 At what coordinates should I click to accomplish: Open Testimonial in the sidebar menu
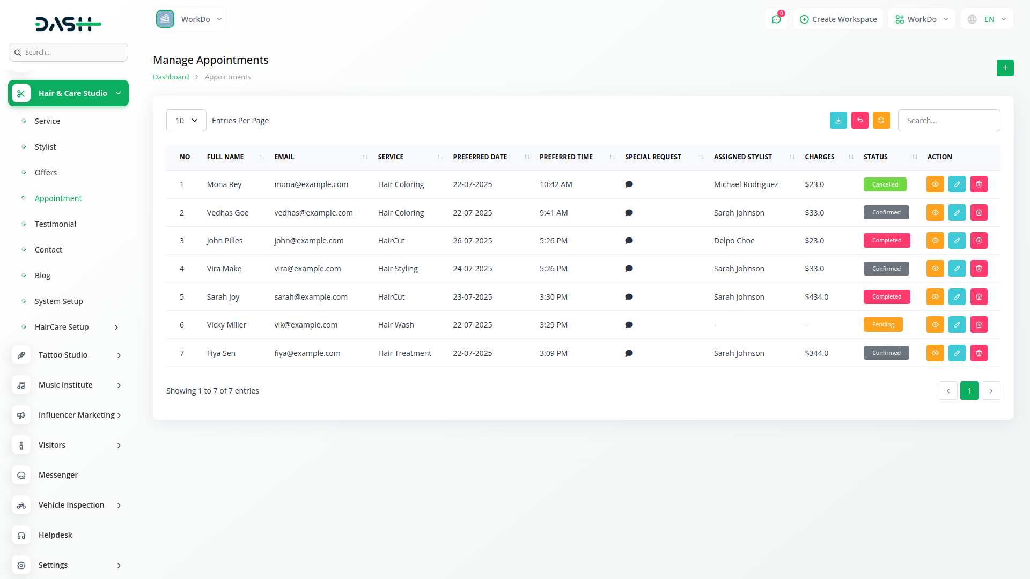55,224
